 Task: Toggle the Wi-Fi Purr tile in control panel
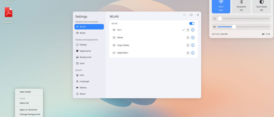[221, 6]
